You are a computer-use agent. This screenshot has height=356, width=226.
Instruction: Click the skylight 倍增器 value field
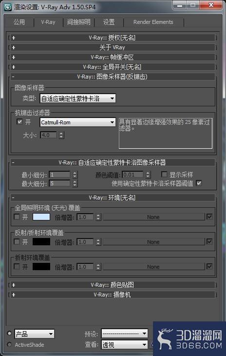(85, 217)
